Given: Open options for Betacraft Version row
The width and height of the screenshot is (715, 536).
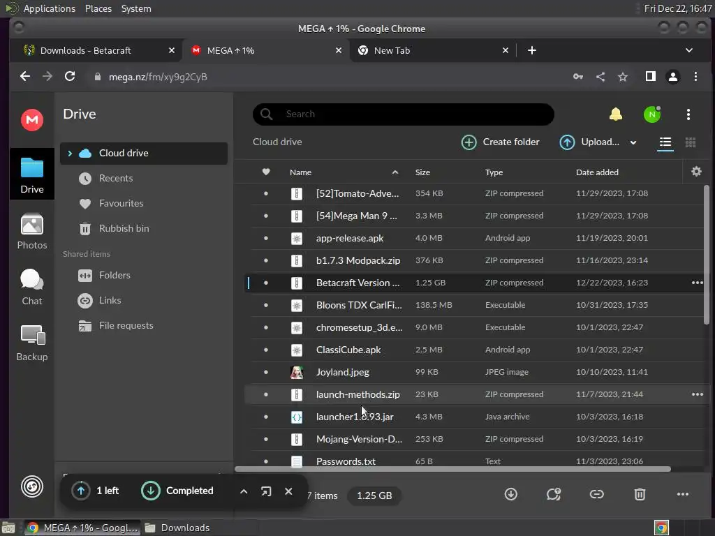Looking at the screenshot, I should click(698, 283).
